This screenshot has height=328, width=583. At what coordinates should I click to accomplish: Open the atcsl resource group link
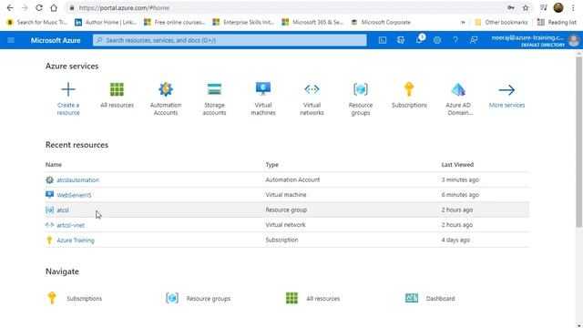[63, 210]
